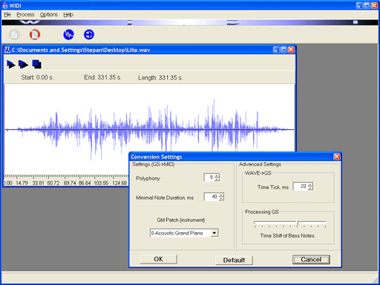Image resolution: width=380 pixels, height=285 pixels.
Task: Click the Default button
Action: (x=234, y=260)
